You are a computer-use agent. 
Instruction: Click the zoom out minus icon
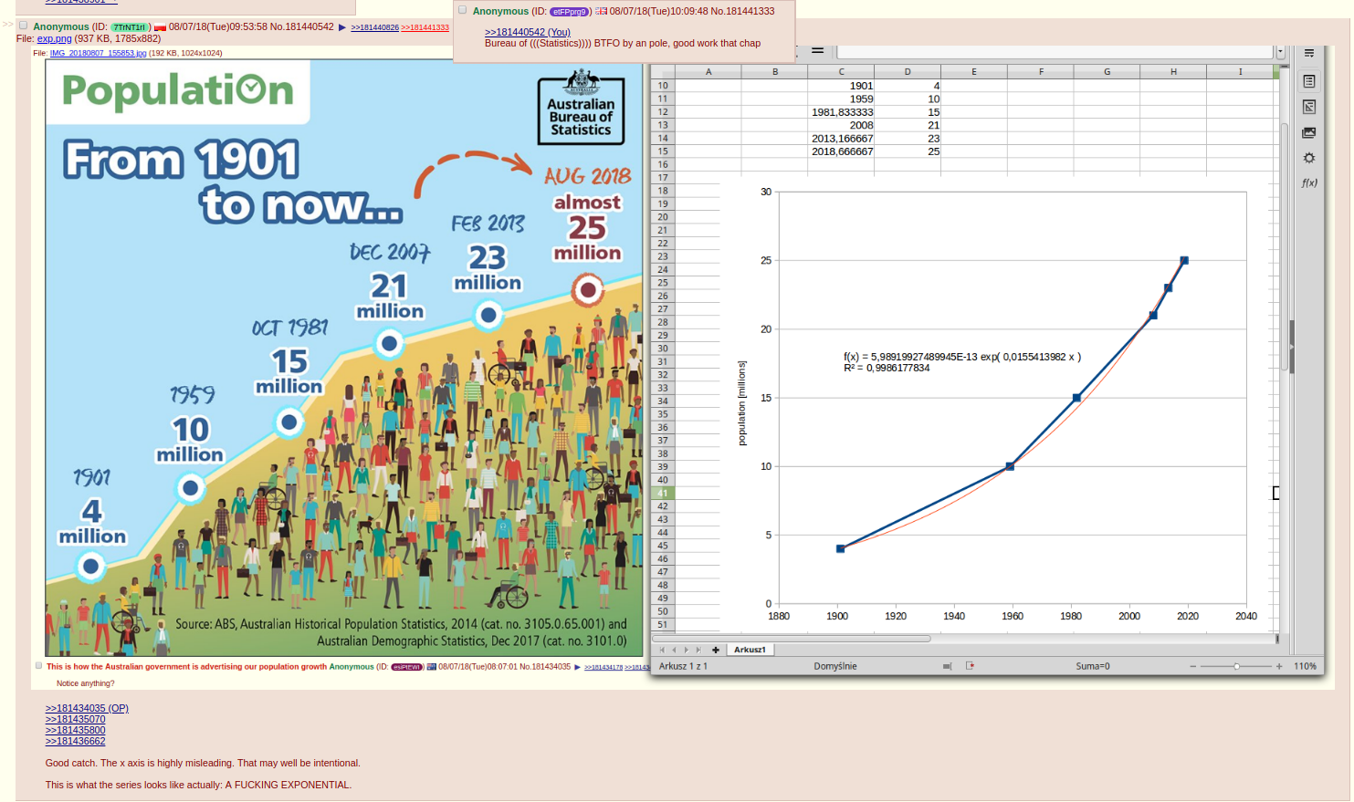tap(1192, 666)
